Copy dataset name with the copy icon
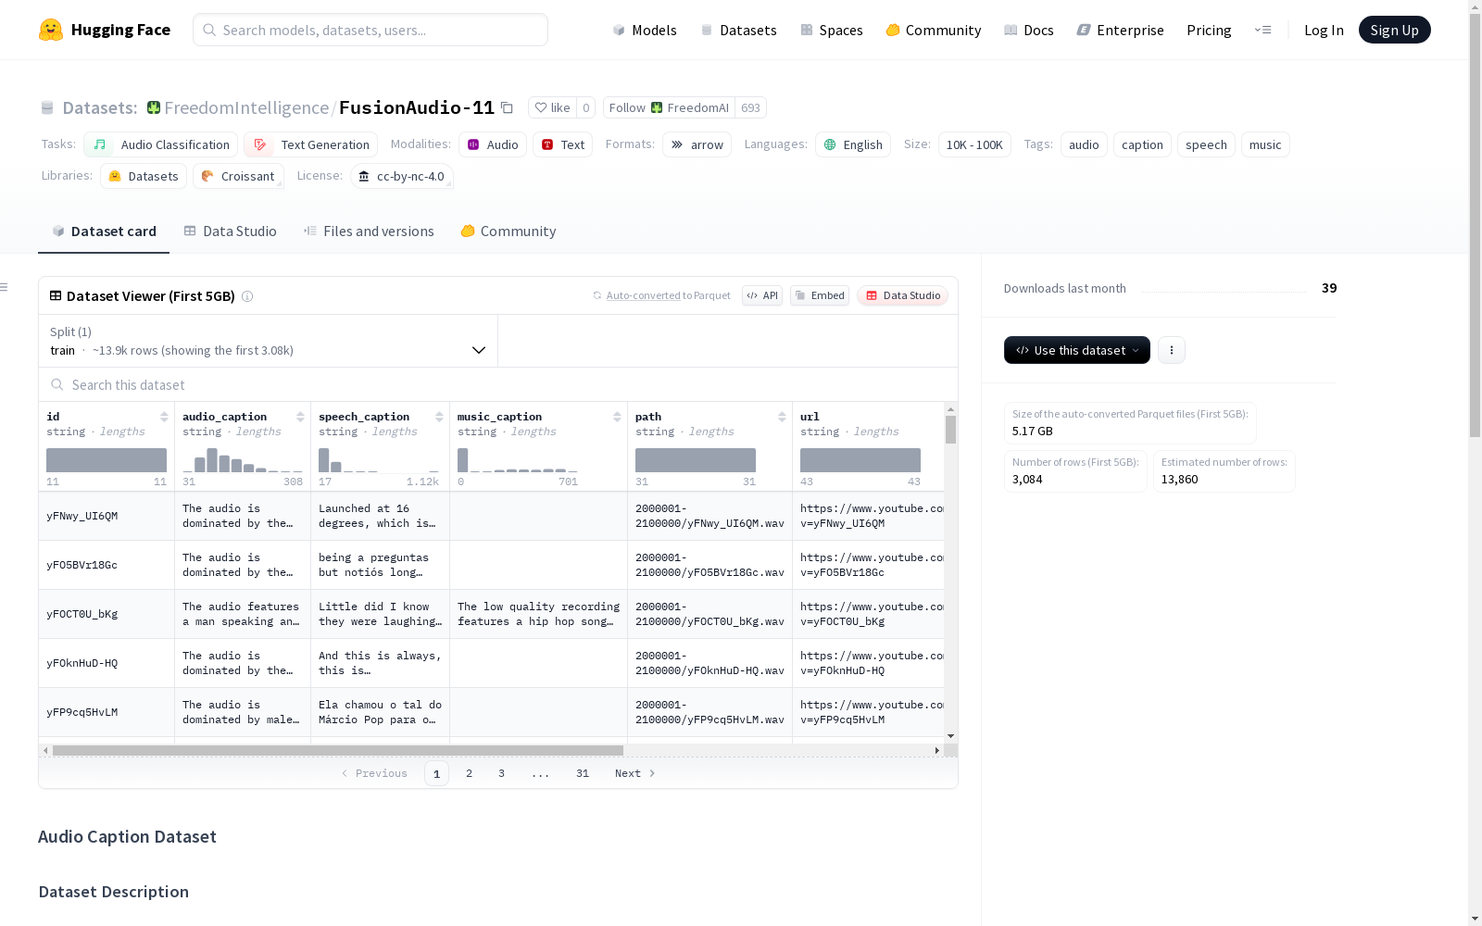 pos(507,107)
